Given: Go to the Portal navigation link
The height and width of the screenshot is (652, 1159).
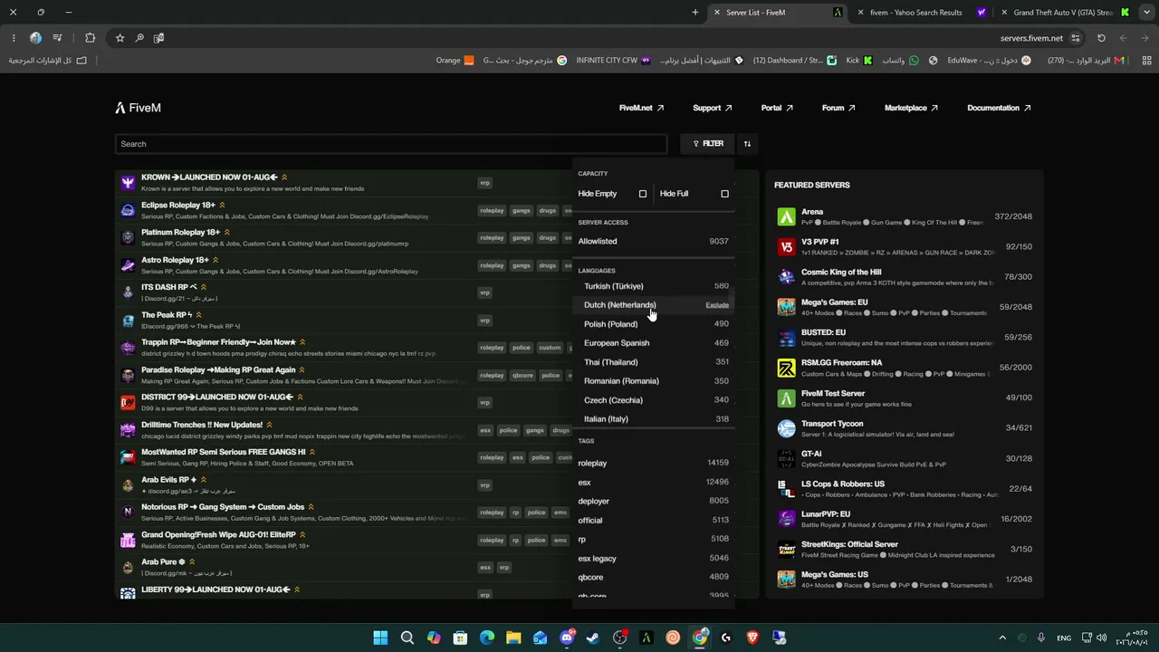Looking at the screenshot, I should click(777, 108).
